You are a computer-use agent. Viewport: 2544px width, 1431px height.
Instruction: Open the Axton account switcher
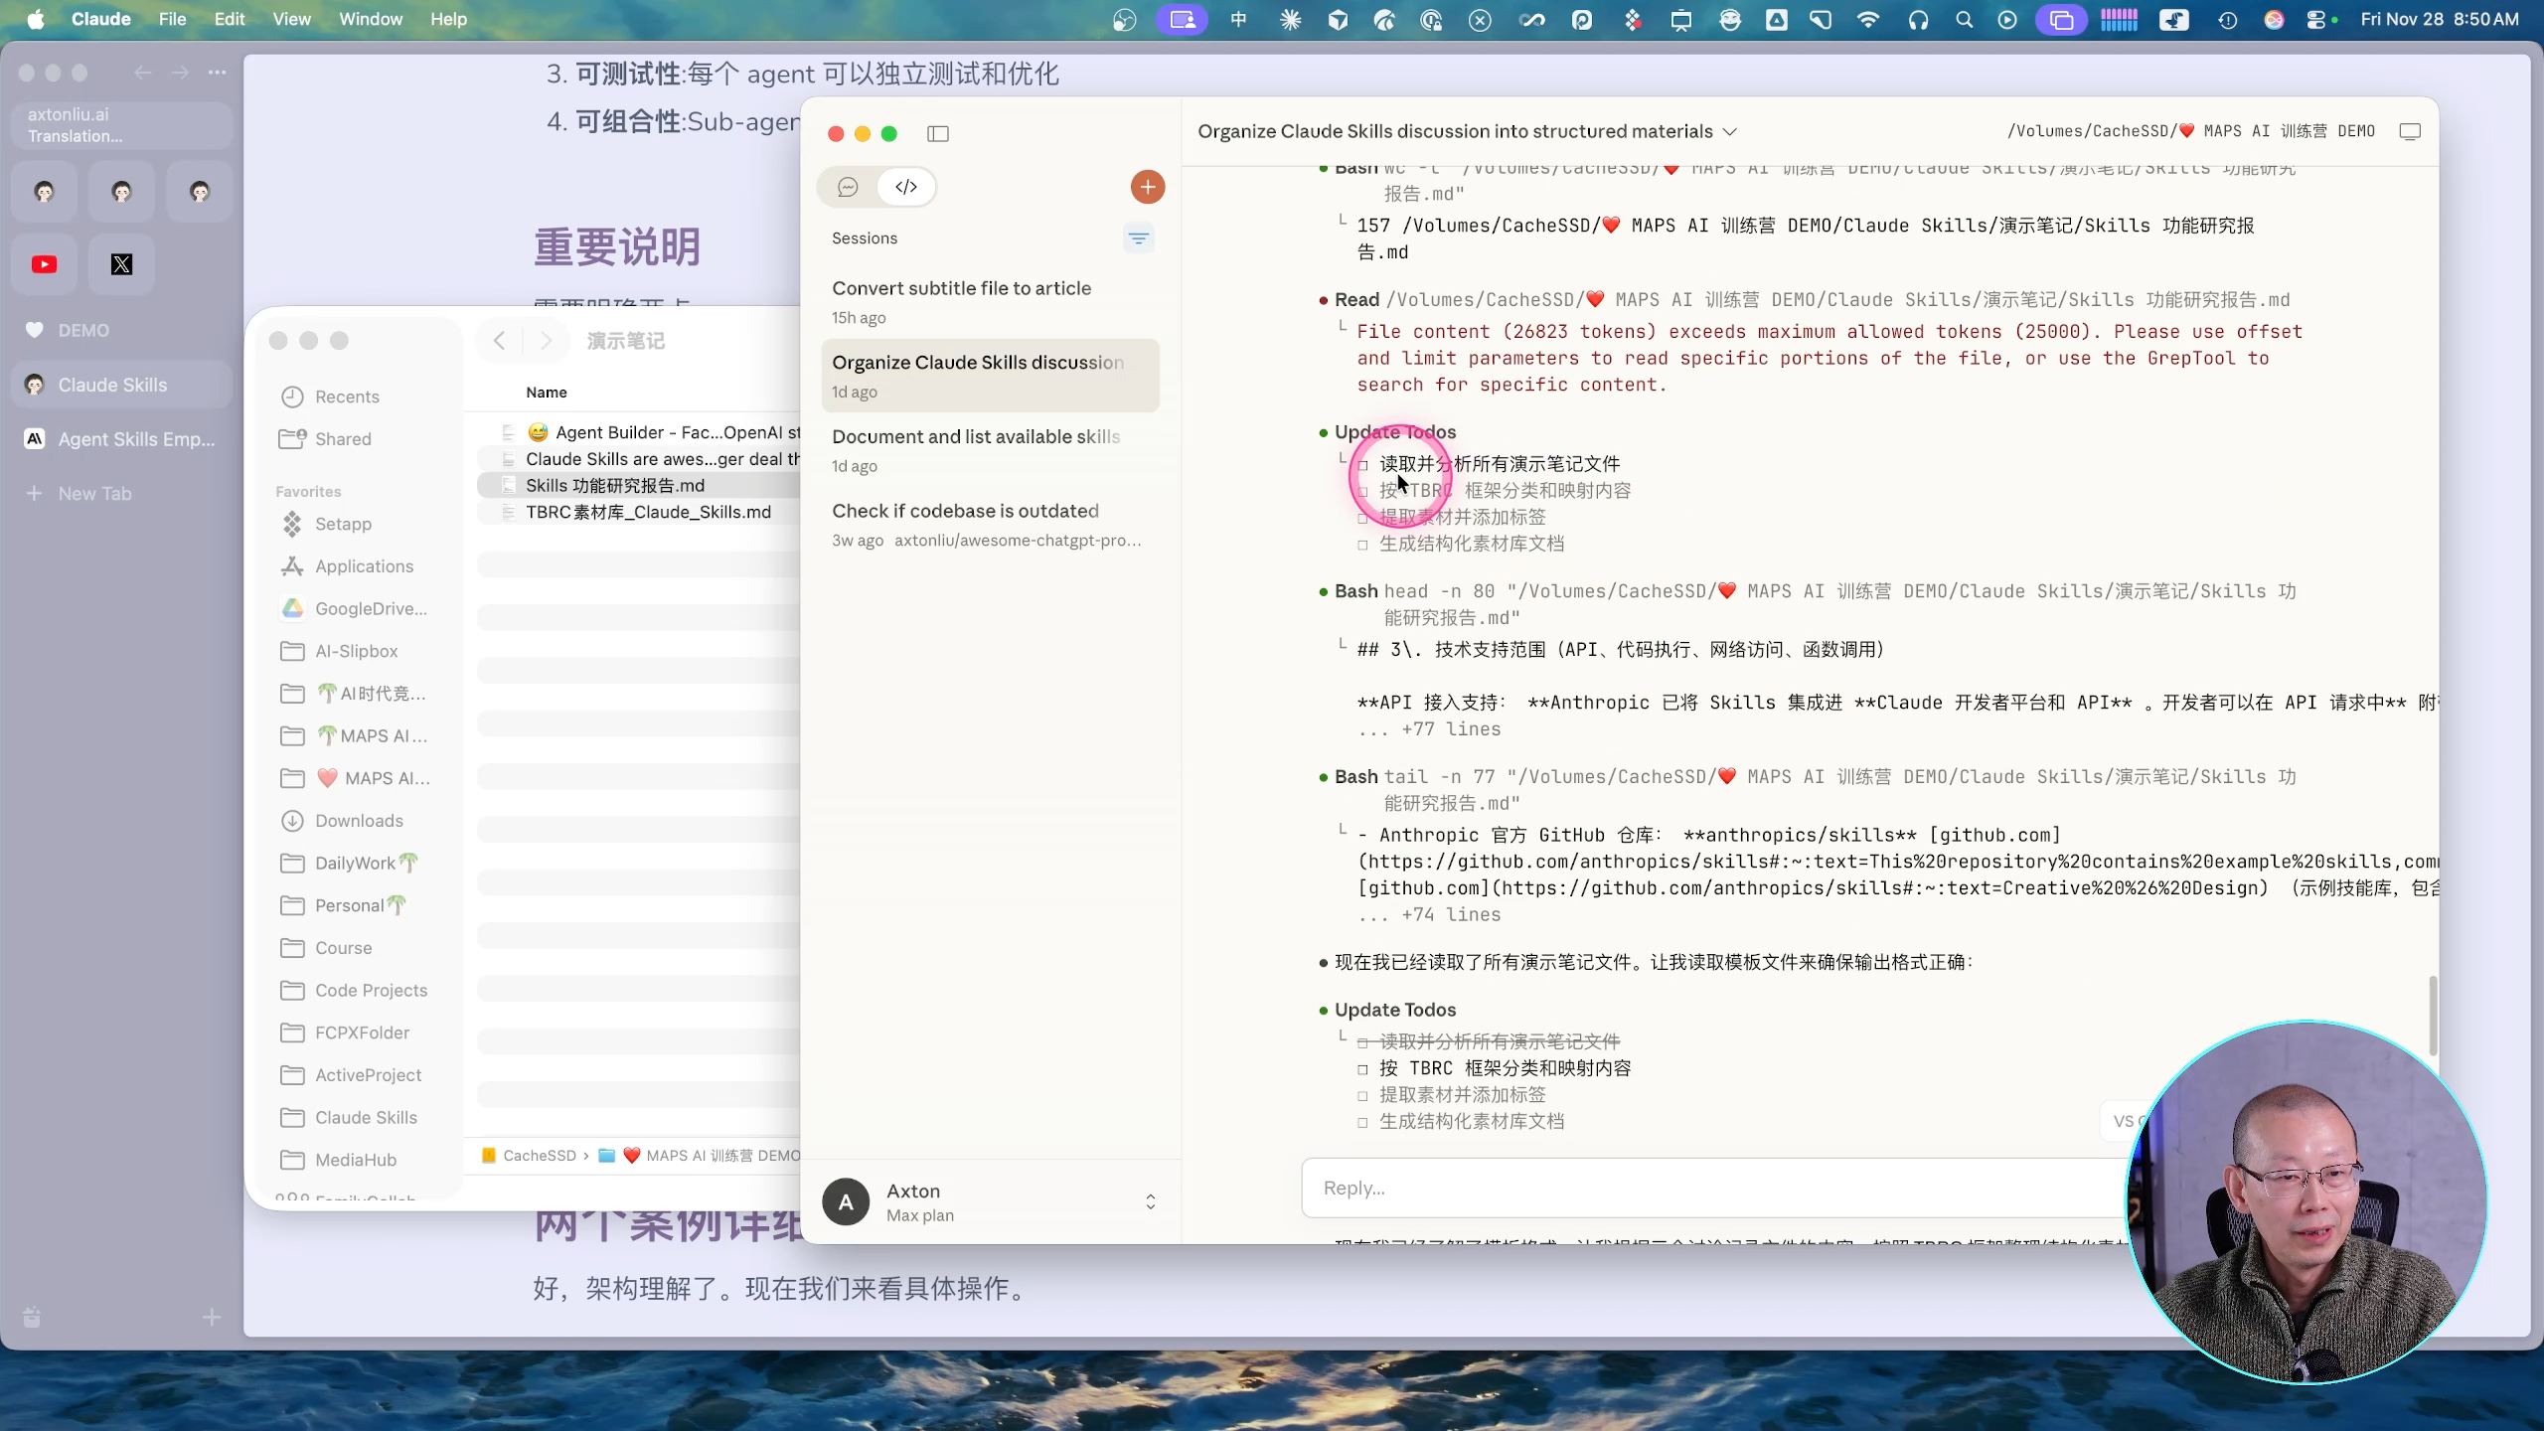click(1150, 1202)
